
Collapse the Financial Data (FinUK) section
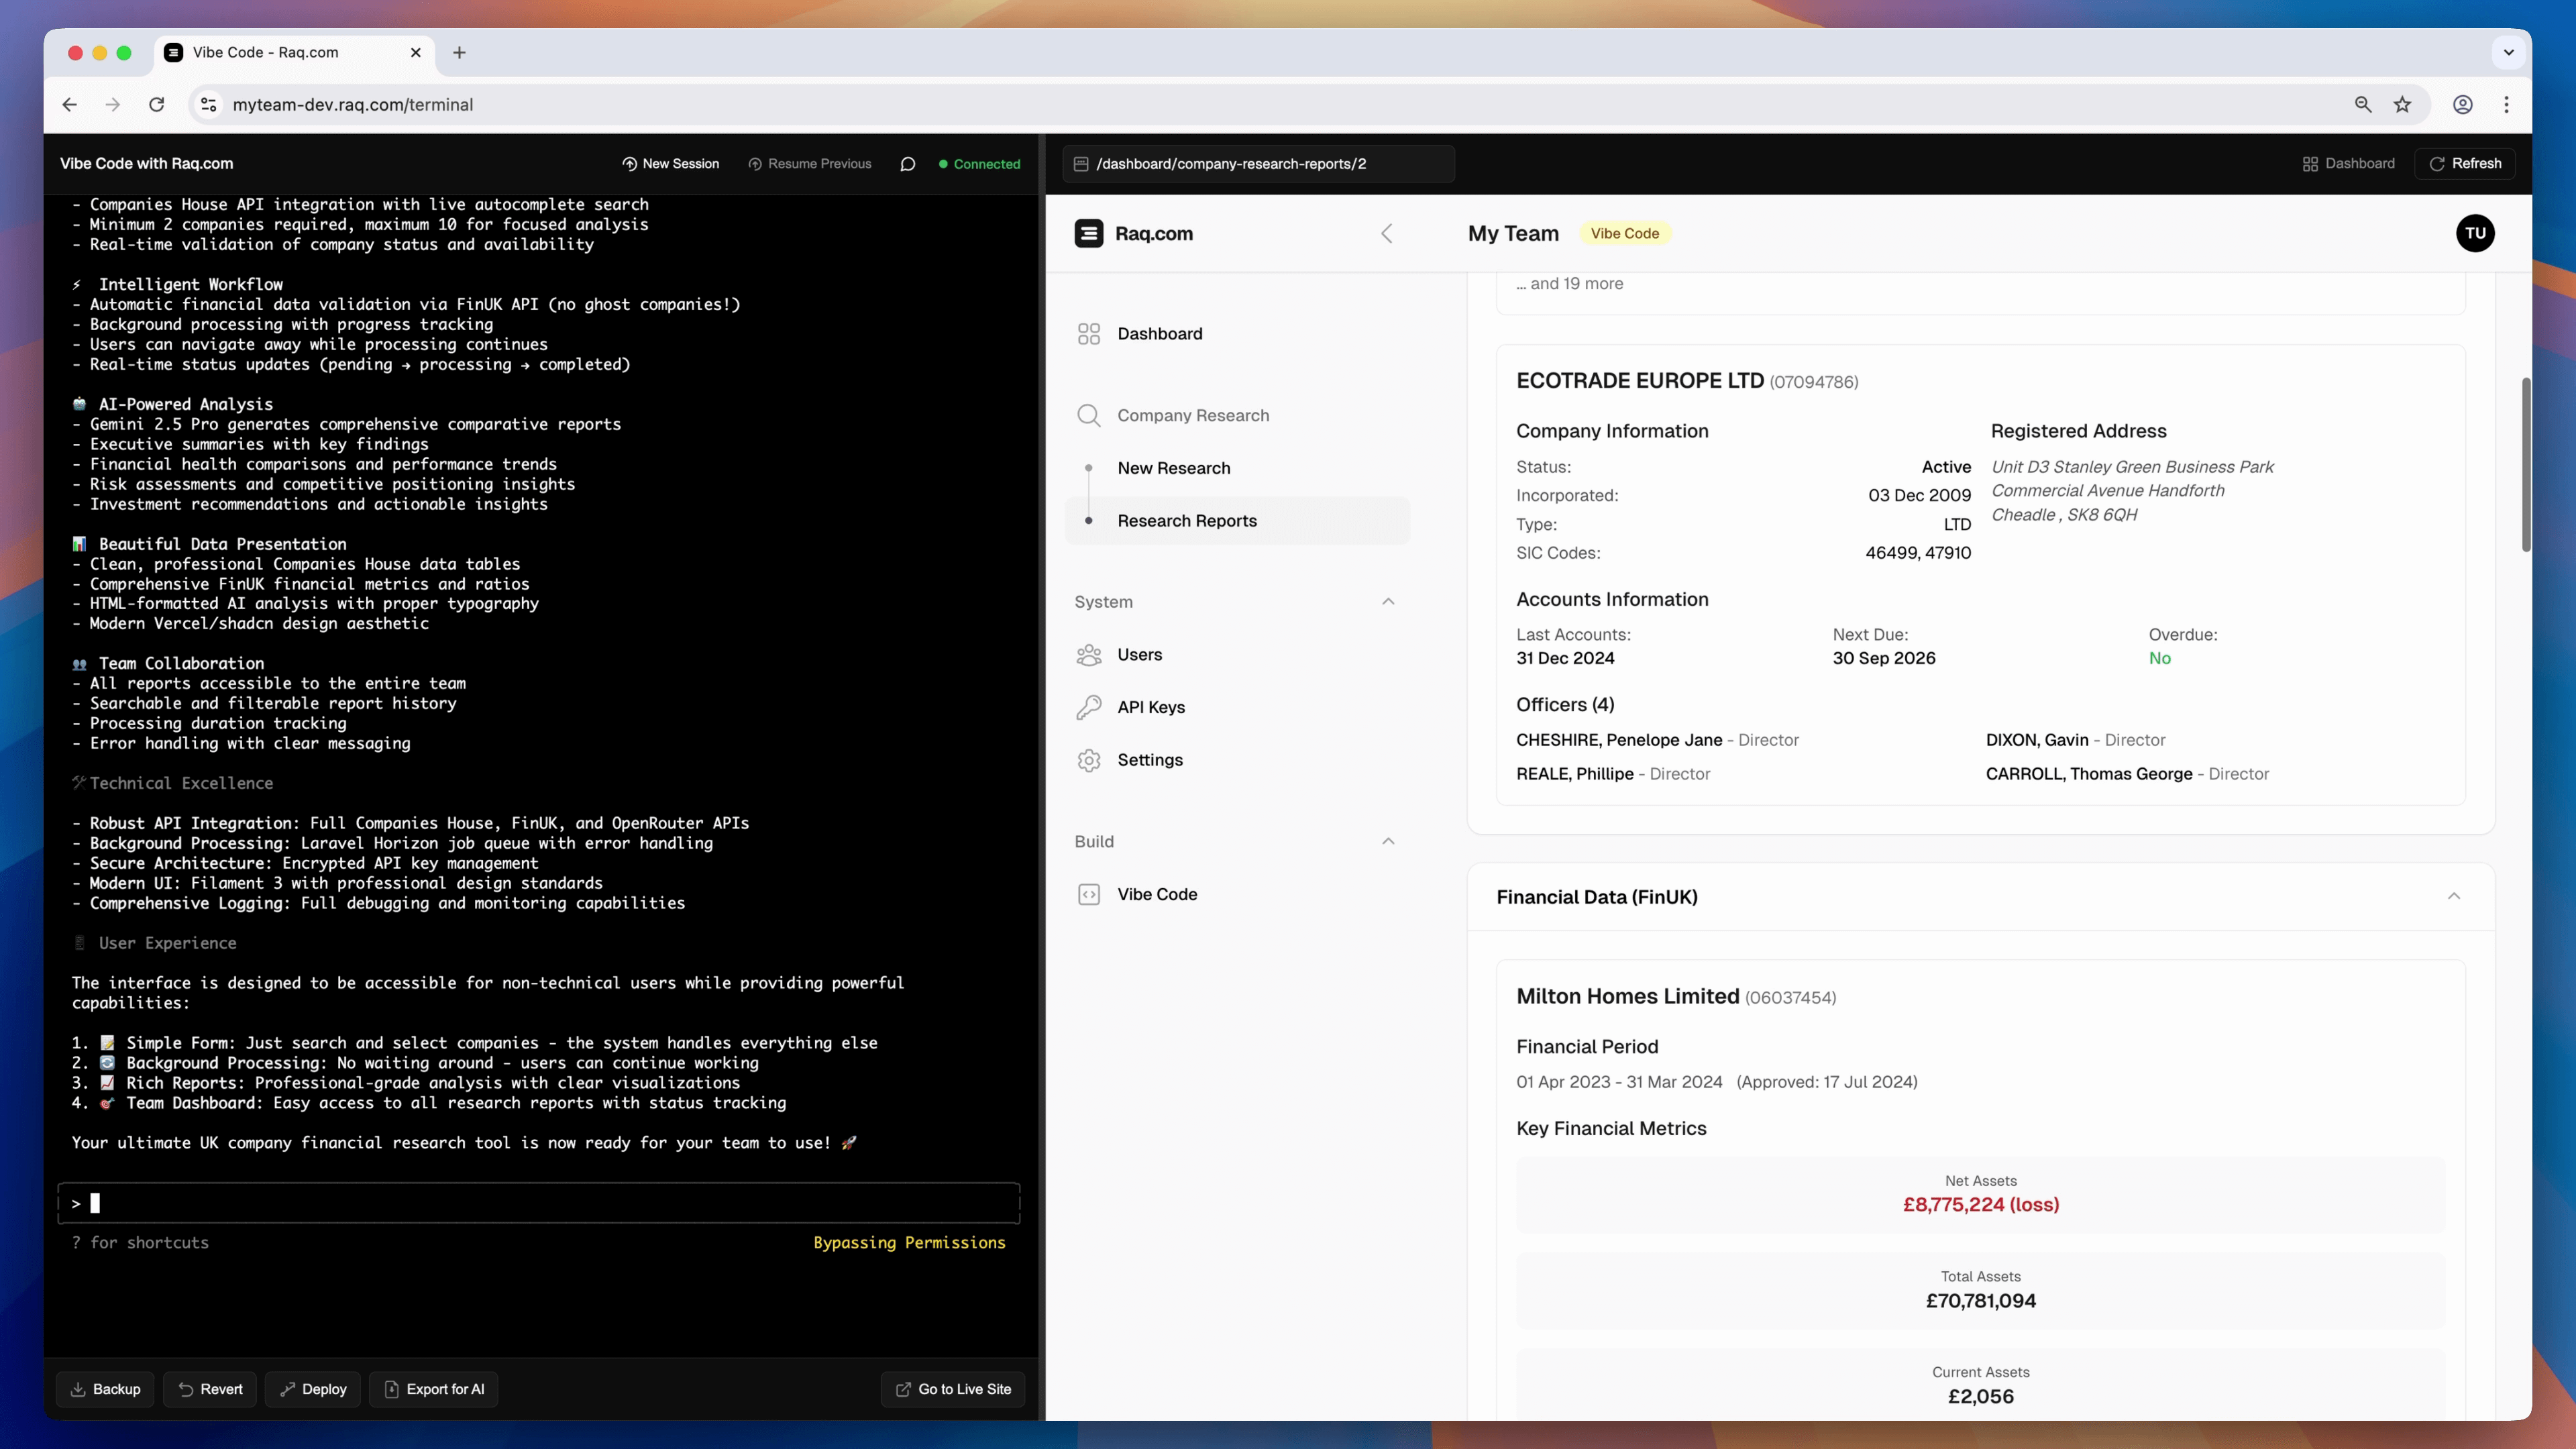(x=2453, y=897)
